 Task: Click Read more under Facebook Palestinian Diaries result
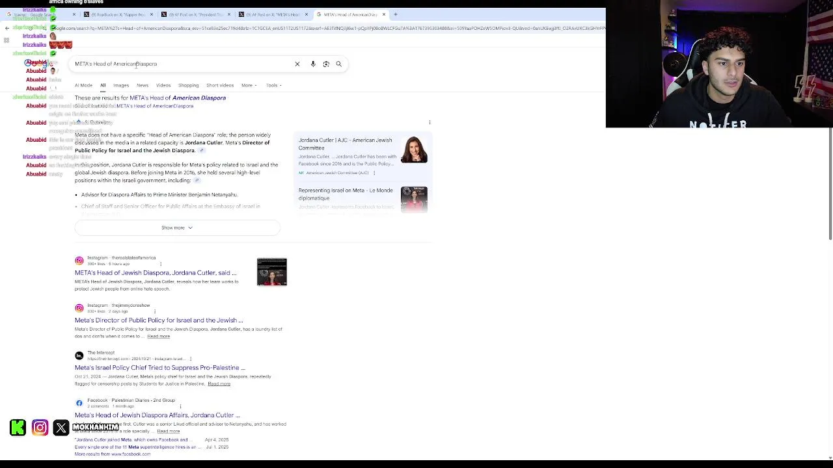pos(168,431)
